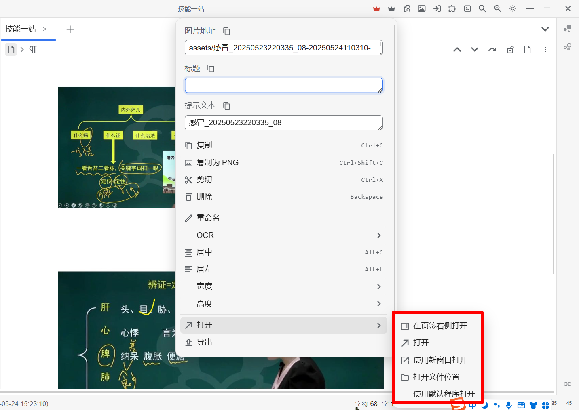Open the IME skin shirt icon

point(533,405)
